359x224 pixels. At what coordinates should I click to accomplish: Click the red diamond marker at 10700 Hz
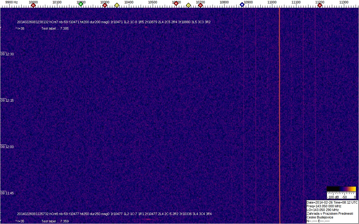(x=200, y=5)
